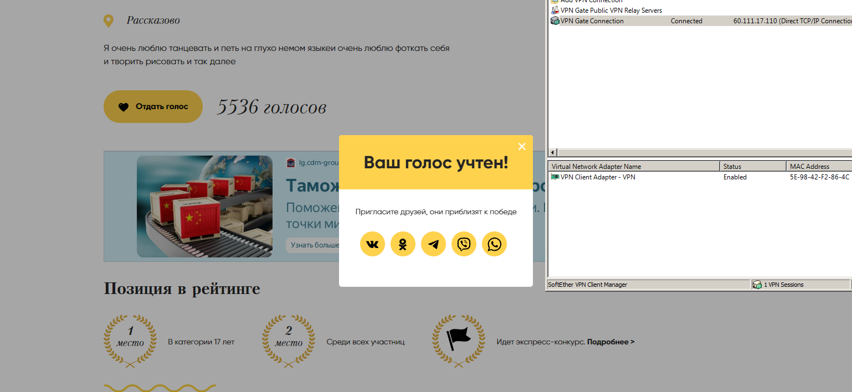Image resolution: width=852 pixels, height=392 pixels.
Task: Click the flag laurel express contest icon
Action: tap(458, 341)
